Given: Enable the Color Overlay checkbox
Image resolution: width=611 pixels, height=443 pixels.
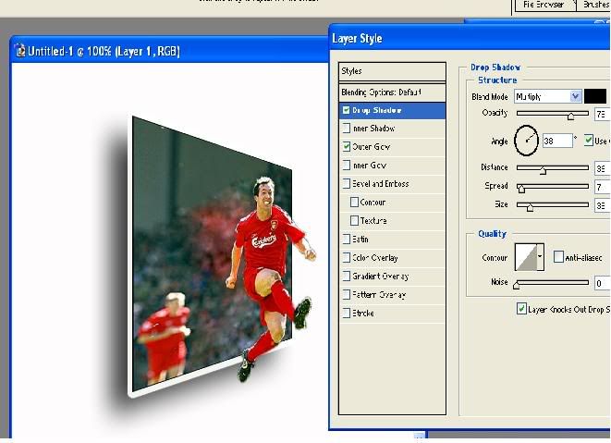Looking at the screenshot, I should [346, 257].
